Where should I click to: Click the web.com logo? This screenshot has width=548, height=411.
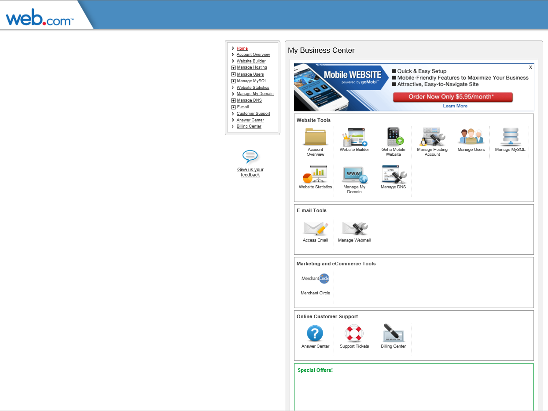[40, 18]
